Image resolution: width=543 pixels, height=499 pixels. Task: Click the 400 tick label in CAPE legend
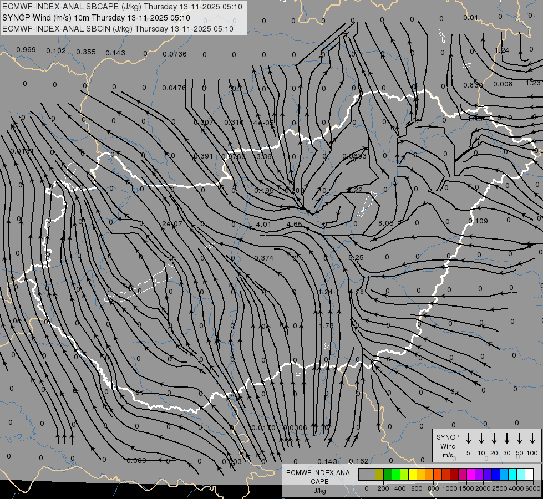(x=400, y=488)
